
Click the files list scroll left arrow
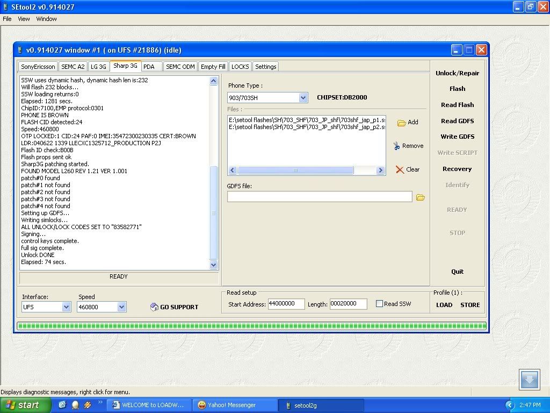tap(232, 170)
